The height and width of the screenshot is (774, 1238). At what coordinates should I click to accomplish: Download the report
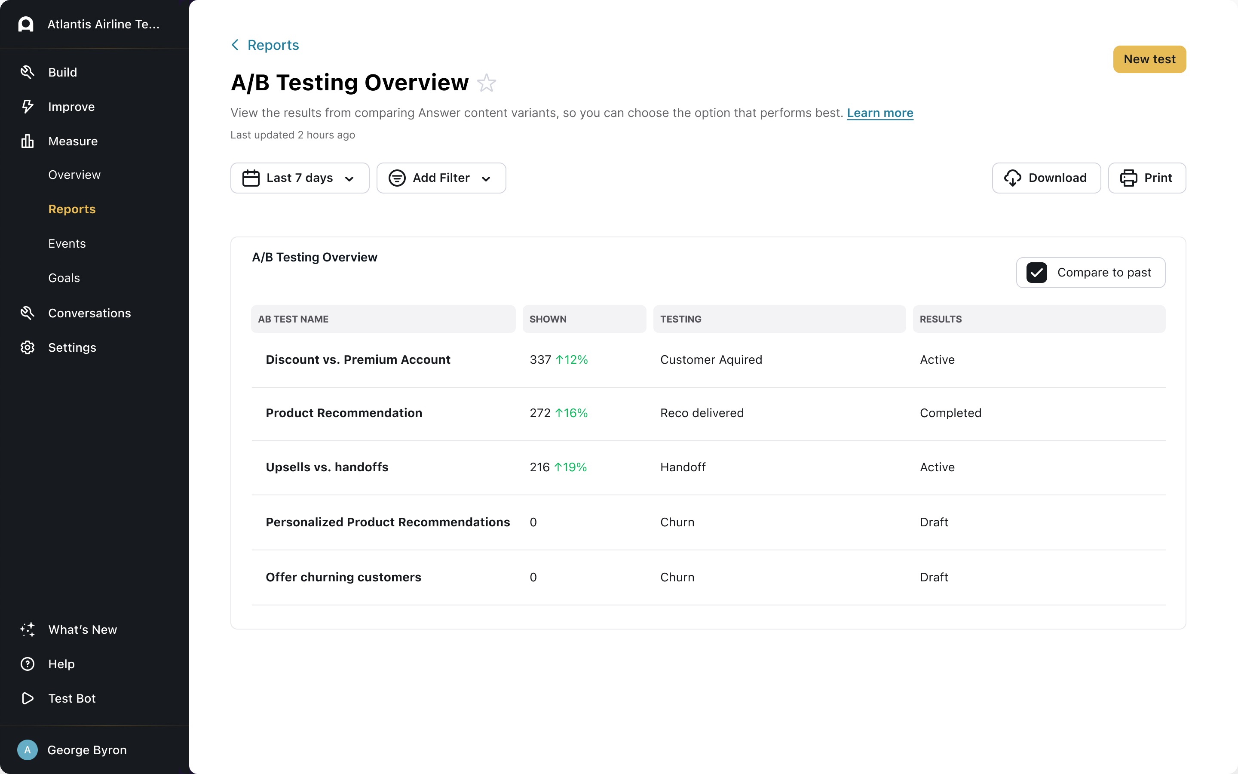(x=1046, y=178)
